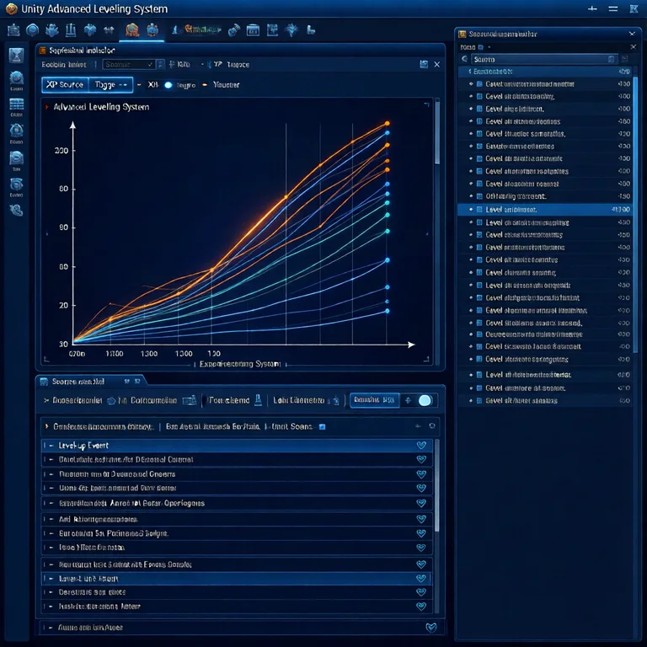Screen dimensions: 647x647
Task: Toggle the orange 'Youeter' indicator
Action: tap(205, 85)
